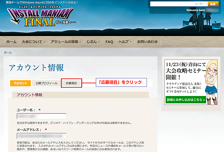
Task: Click the Welcome back text
Action: [x=196, y=10]
